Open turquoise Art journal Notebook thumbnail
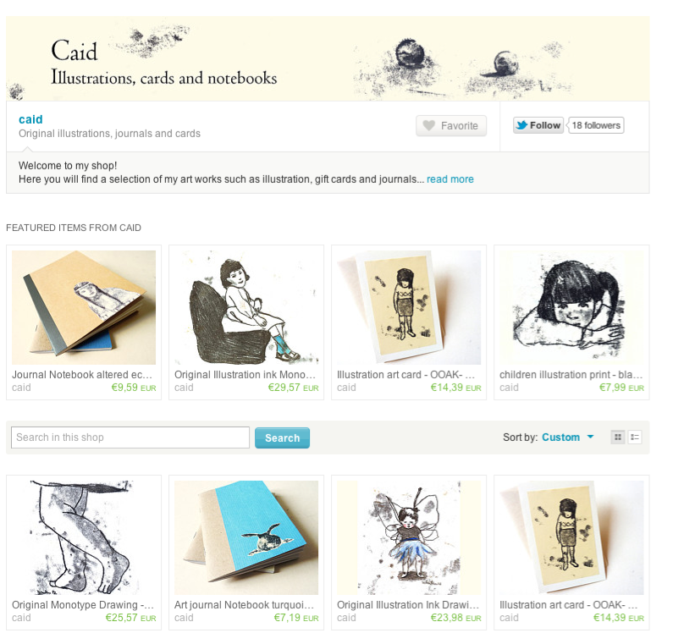This screenshot has width=684, height=633. pos(246,537)
